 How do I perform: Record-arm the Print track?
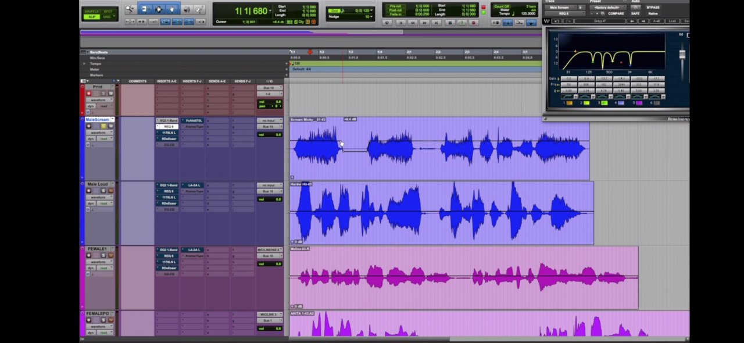(89, 94)
